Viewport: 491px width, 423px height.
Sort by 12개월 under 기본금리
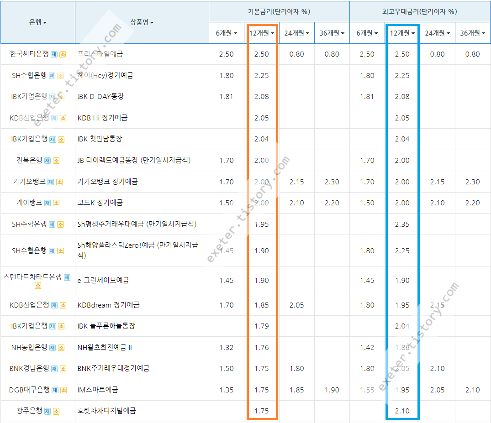[261, 33]
